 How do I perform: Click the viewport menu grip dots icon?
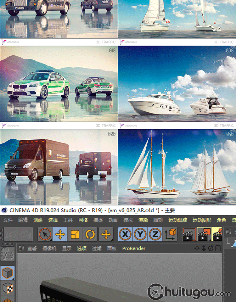pyautogui.click(x=21, y=248)
